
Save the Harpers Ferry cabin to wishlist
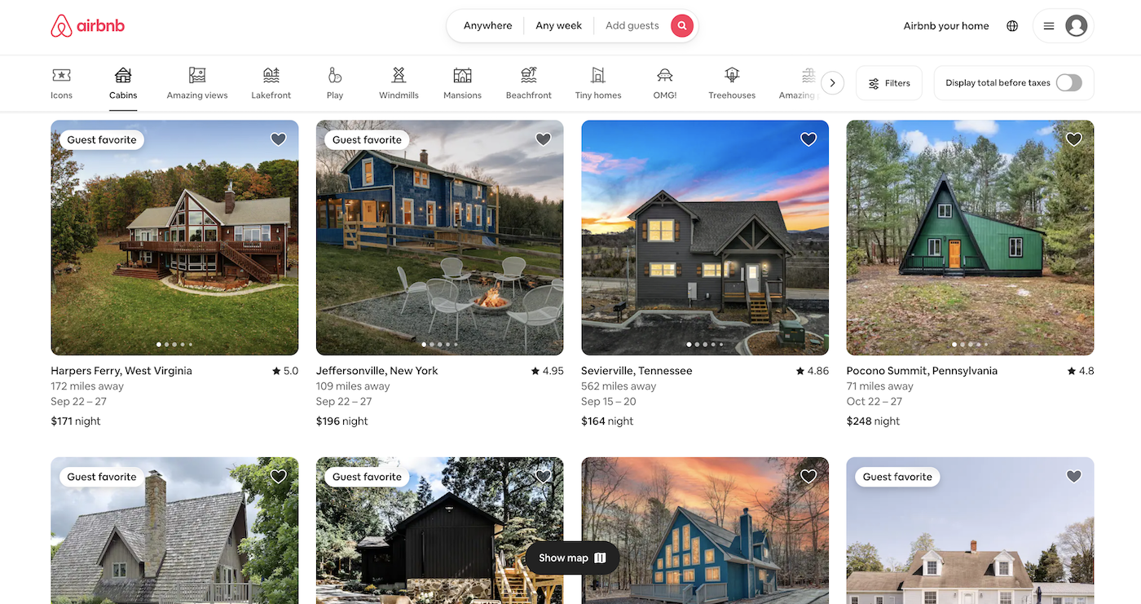(278, 139)
